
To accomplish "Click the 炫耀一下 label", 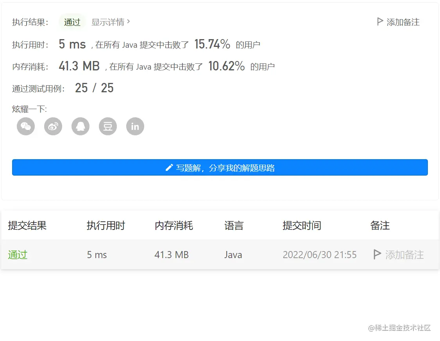I will coord(29,109).
